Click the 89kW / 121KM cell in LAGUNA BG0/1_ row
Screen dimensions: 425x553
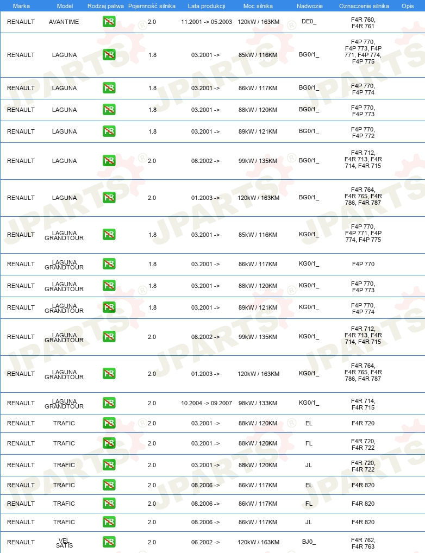[x=258, y=131]
